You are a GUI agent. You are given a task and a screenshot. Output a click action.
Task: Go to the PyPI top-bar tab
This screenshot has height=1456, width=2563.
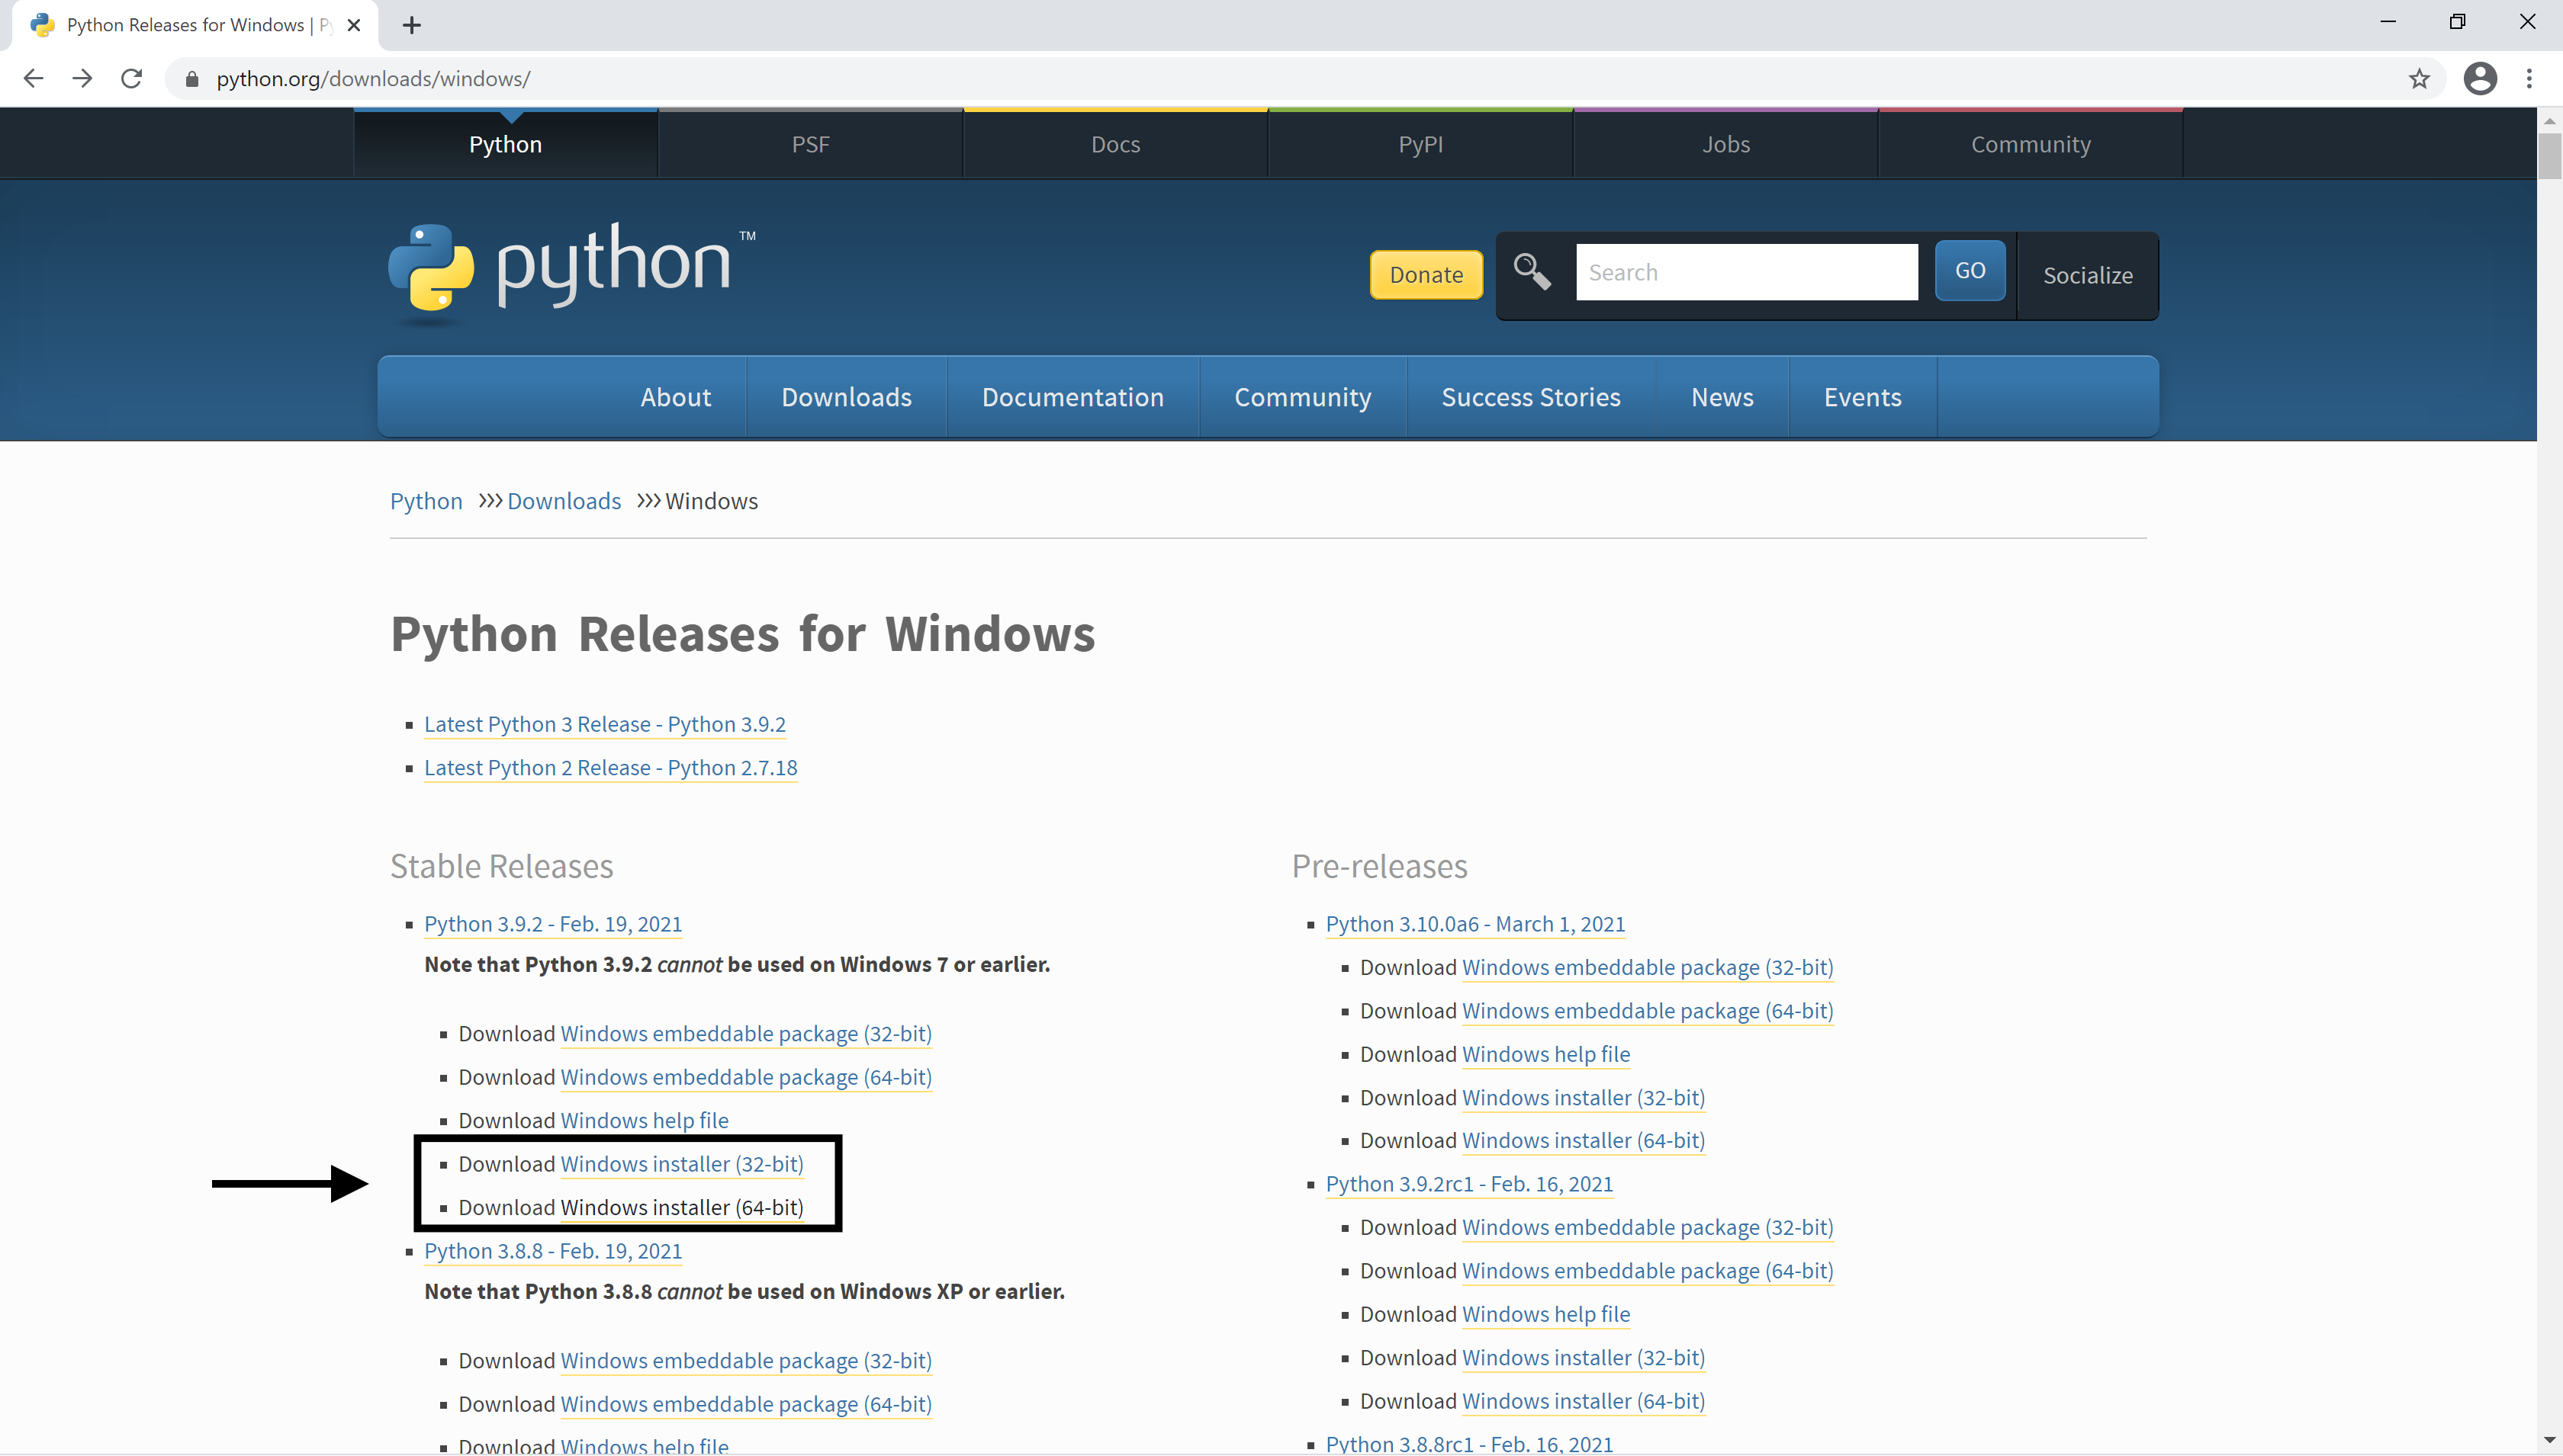(x=1420, y=144)
